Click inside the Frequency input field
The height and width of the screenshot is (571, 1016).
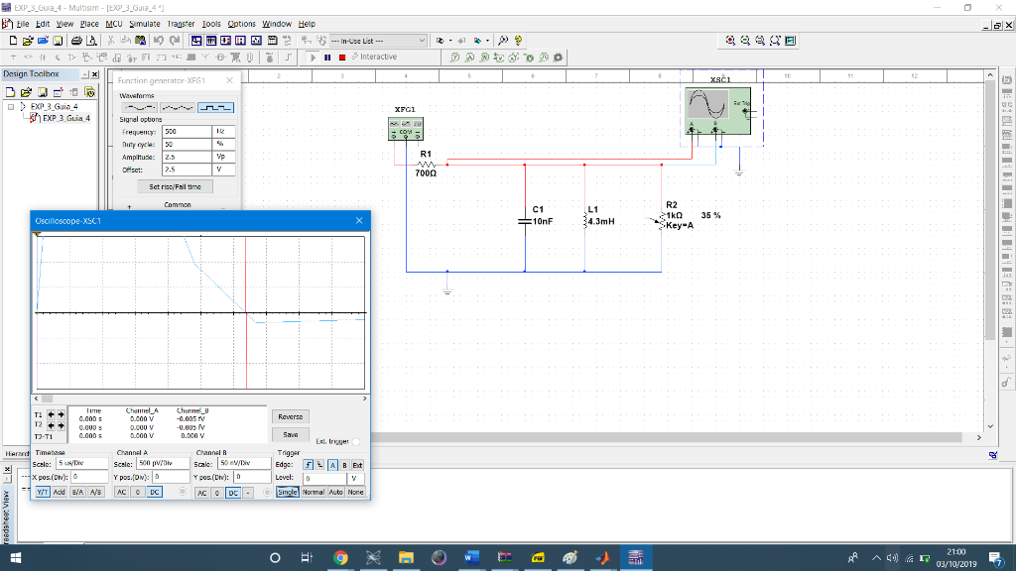pos(187,130)
